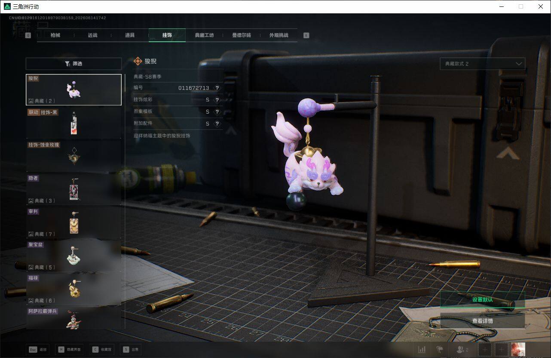Viewport: 551px width, 358px height.
Task: Select the 审判 charm thumbnail
Action: click(73, 223)
